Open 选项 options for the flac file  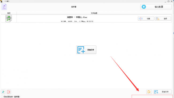click(163, 19)
